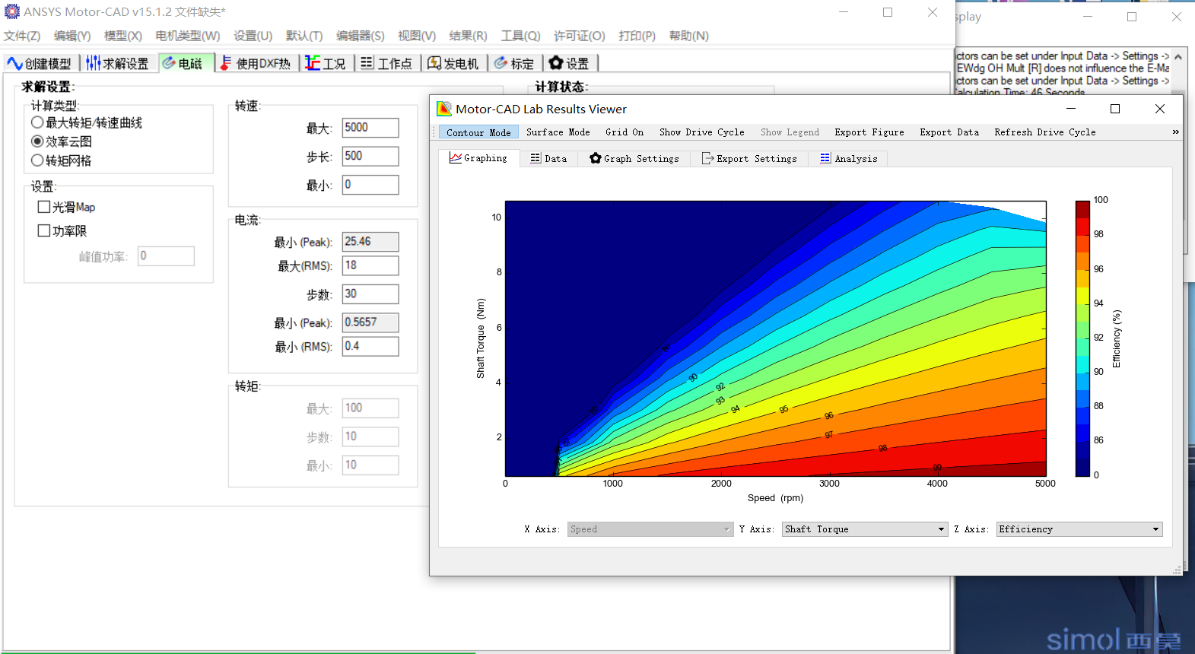Click the Show Legend button
The image size is (1195, 654).
point(790,132)
